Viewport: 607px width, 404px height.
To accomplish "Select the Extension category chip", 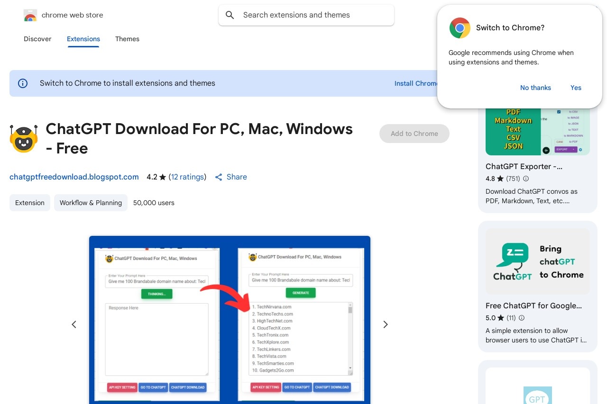I will (x=30, y=203).
